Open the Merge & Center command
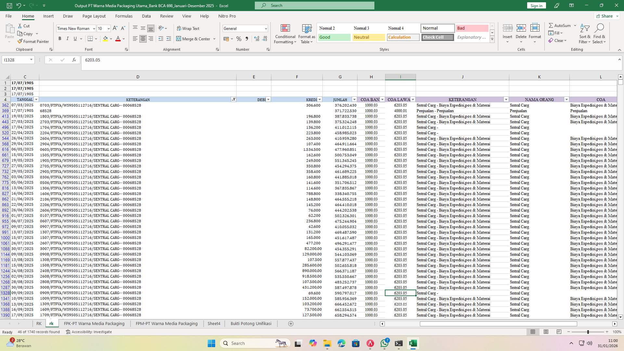 pyautogui.click(x=194, y=39)
